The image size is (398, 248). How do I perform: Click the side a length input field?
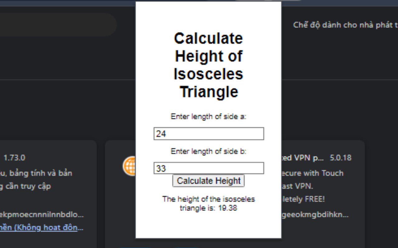click(209, 134)
